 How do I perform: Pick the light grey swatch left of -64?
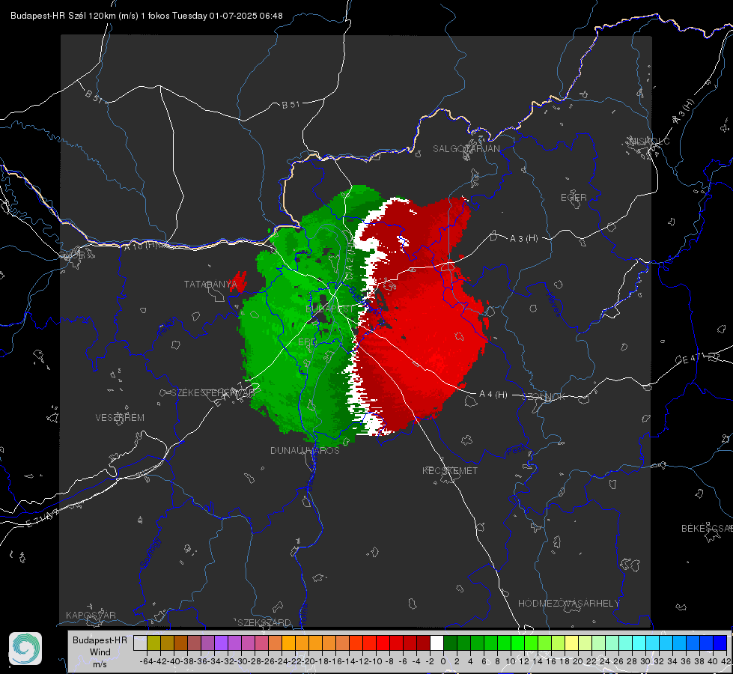140,643
